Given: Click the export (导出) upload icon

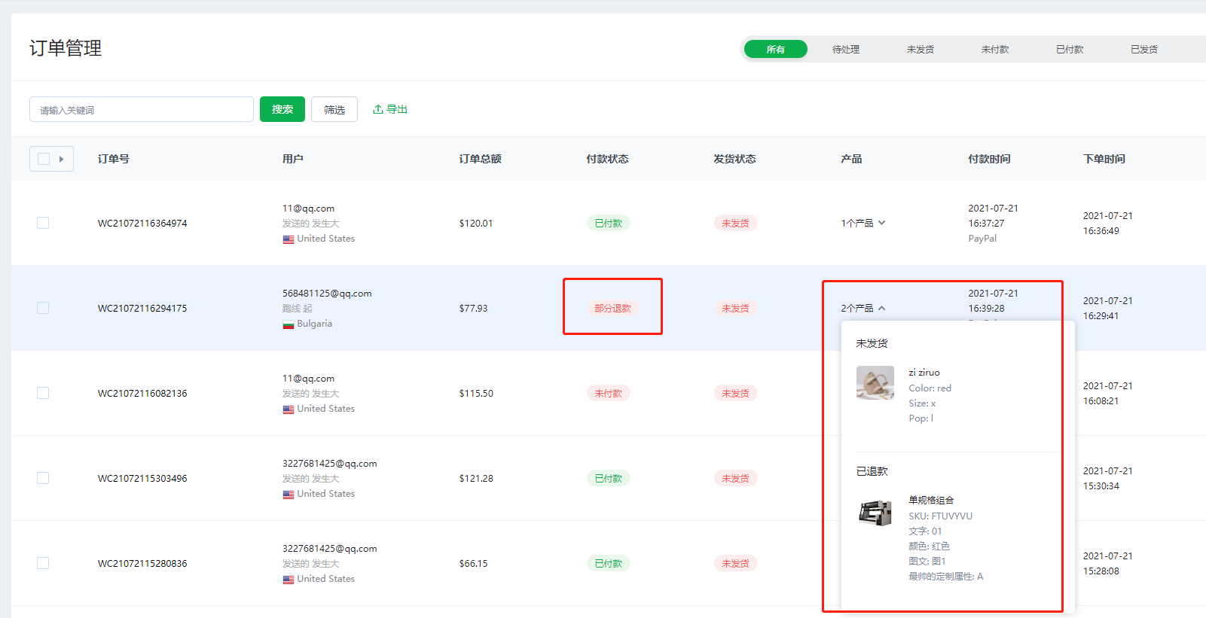Looking at the screenshot, I should click(378, 110).
